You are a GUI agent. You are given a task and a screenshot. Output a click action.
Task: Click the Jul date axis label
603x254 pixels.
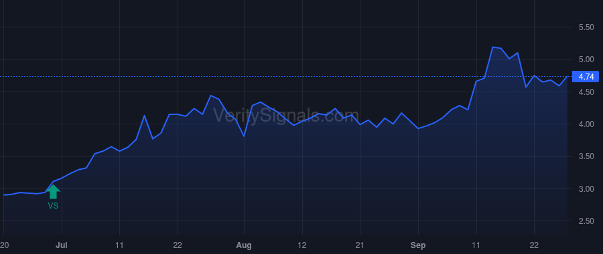coord(62,245)
